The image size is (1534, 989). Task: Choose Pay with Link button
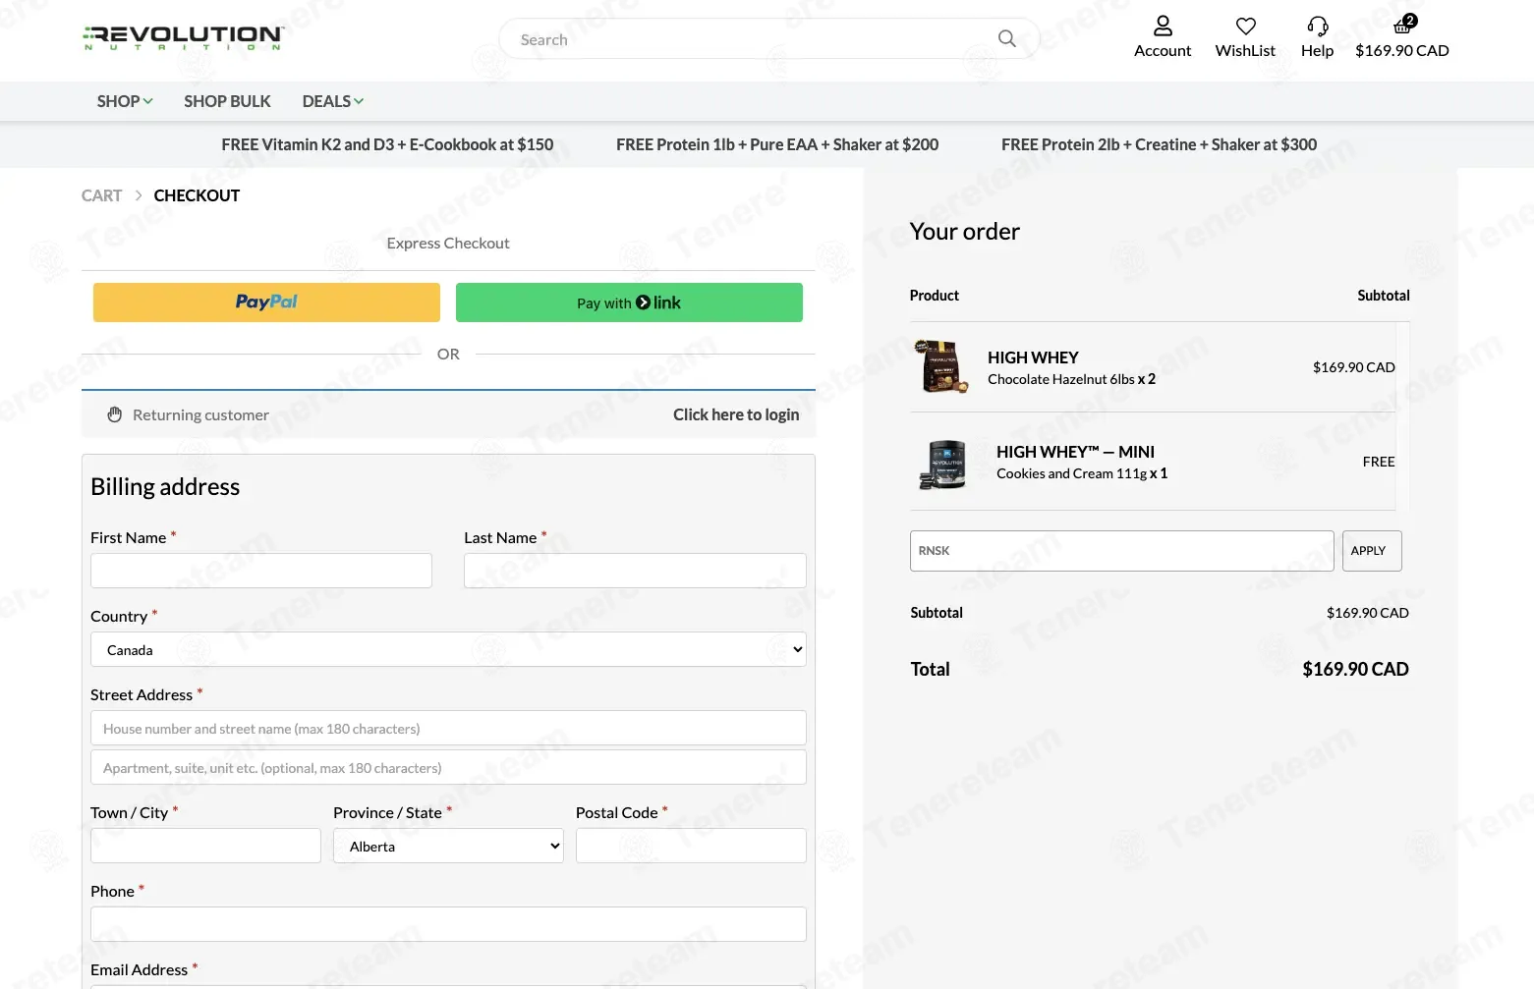click(x=629, y=302)
